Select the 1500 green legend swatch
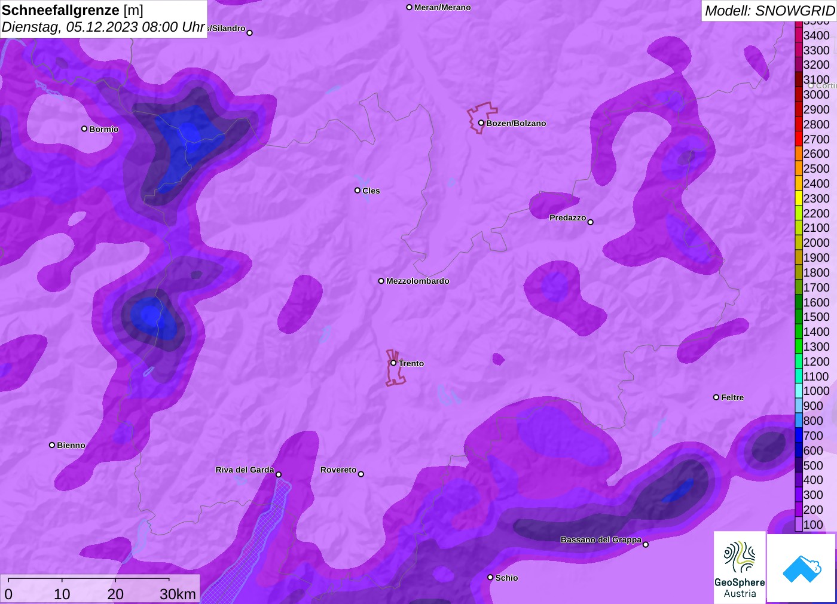The width and height of the screenshot is (837, 604). 799,317
